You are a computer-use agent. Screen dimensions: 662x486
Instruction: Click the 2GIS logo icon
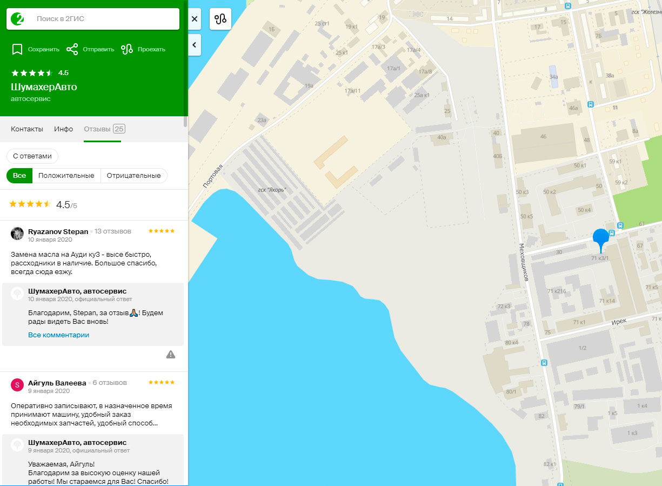tap(17, 19)
